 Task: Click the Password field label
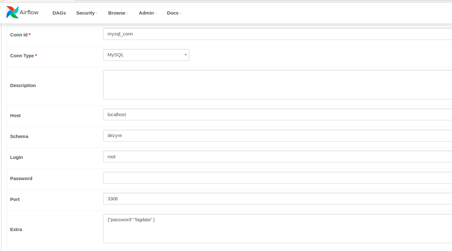click(x=21, y=179)
